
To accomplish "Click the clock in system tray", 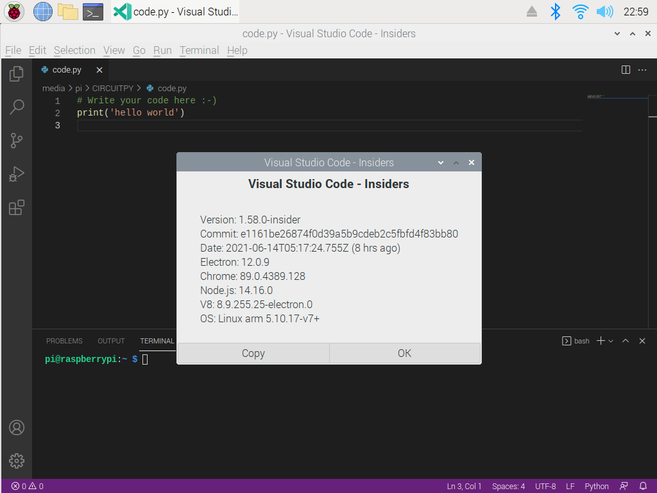I will click(x=636, y=12).
